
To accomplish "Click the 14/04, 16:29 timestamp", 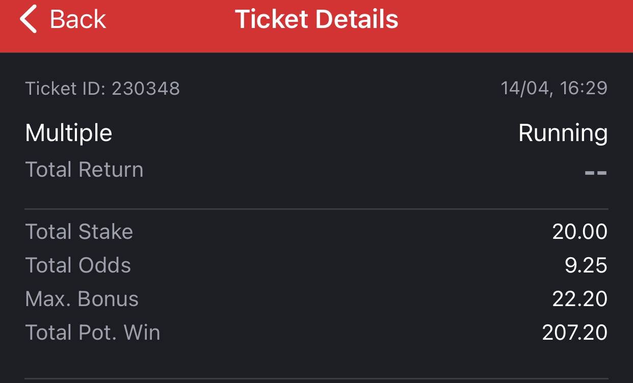I will pyautogui.click(x=554, y=89).
